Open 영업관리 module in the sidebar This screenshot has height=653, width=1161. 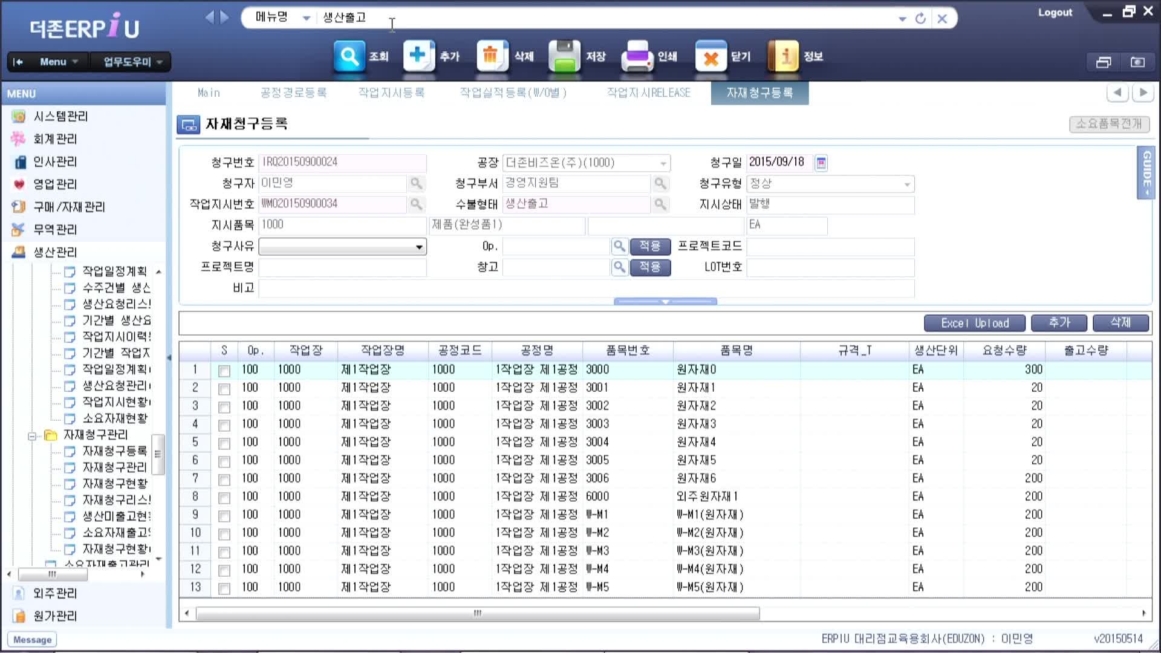[x=55, y=184]
